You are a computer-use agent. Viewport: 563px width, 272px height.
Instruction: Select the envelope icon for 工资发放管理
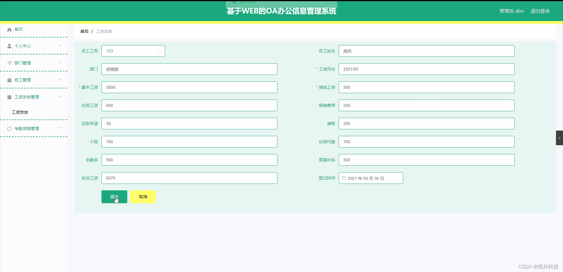[x=9, y=97]
